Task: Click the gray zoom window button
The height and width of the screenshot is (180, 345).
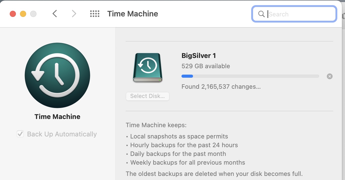Action: (x=33, y=14)
